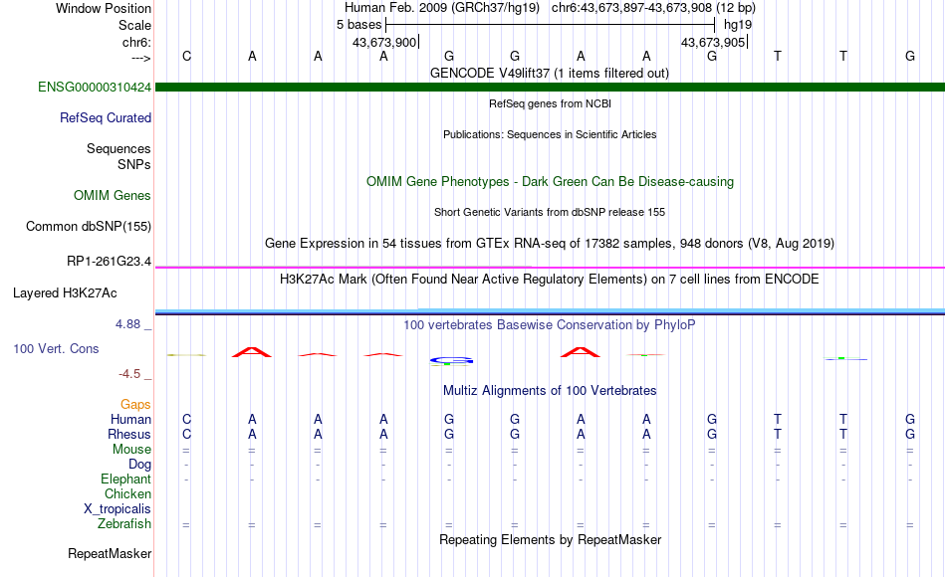Open the RefSeq Curated track label
Image resolution: width=946 pixels, height=577 pixels.
[x=105, y=117]
